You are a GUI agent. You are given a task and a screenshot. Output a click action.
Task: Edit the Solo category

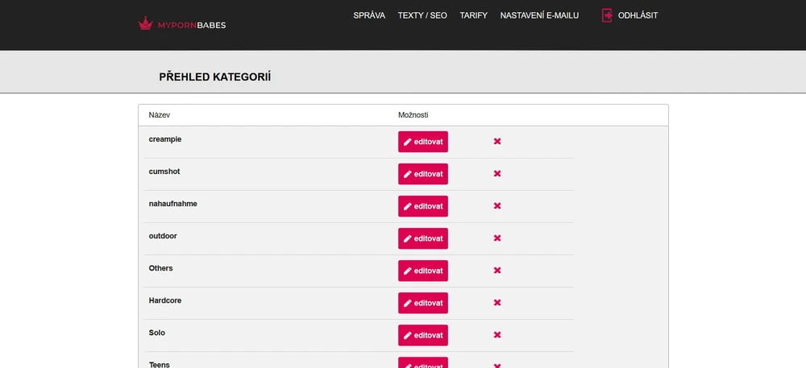coord(423,335)
